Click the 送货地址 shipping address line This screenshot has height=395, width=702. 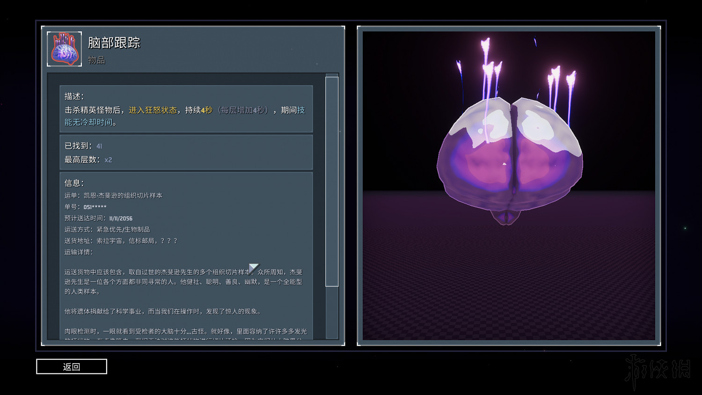point(121,241)
